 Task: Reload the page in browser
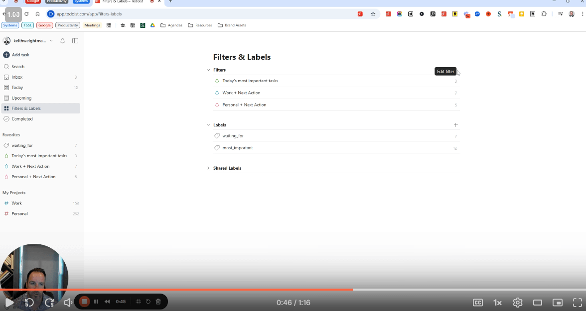click(26, 14)
